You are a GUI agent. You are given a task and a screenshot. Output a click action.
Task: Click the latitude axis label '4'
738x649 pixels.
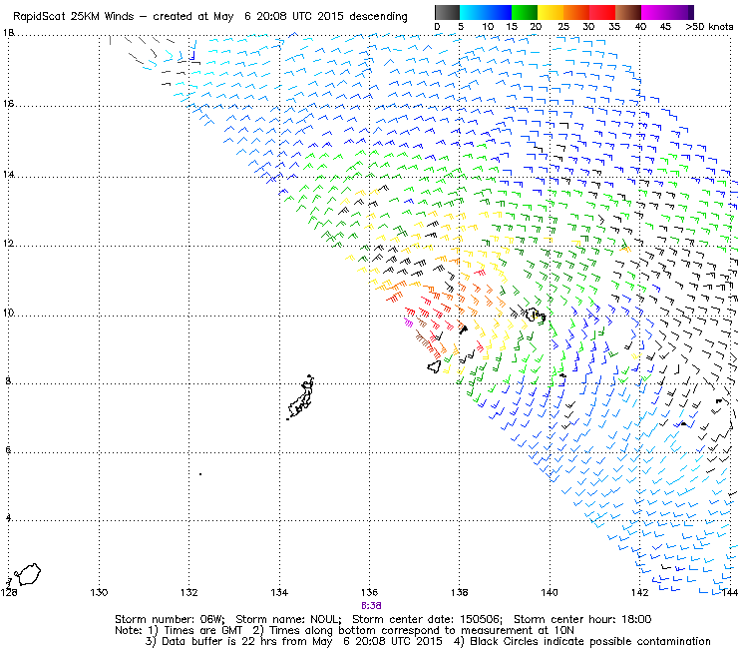pyautogui.click(x=8, y=517)
